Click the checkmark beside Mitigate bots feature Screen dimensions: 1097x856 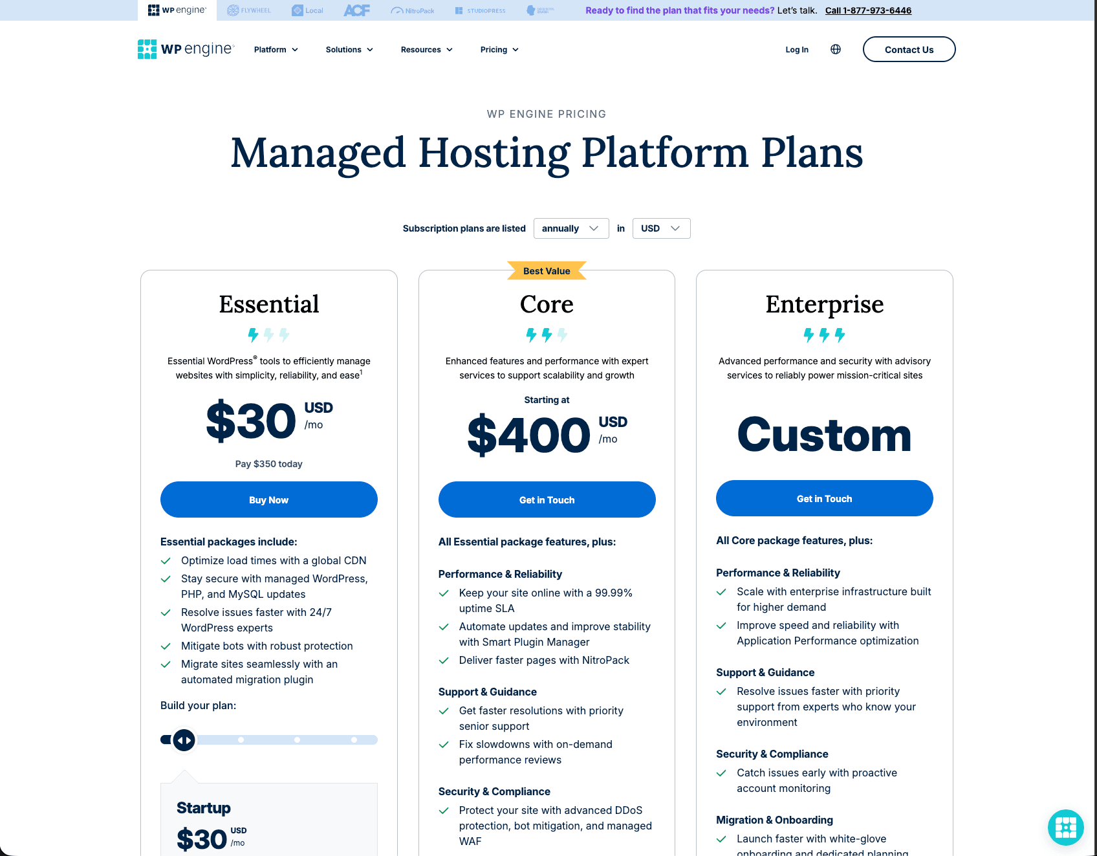click(x=166, y=646)
